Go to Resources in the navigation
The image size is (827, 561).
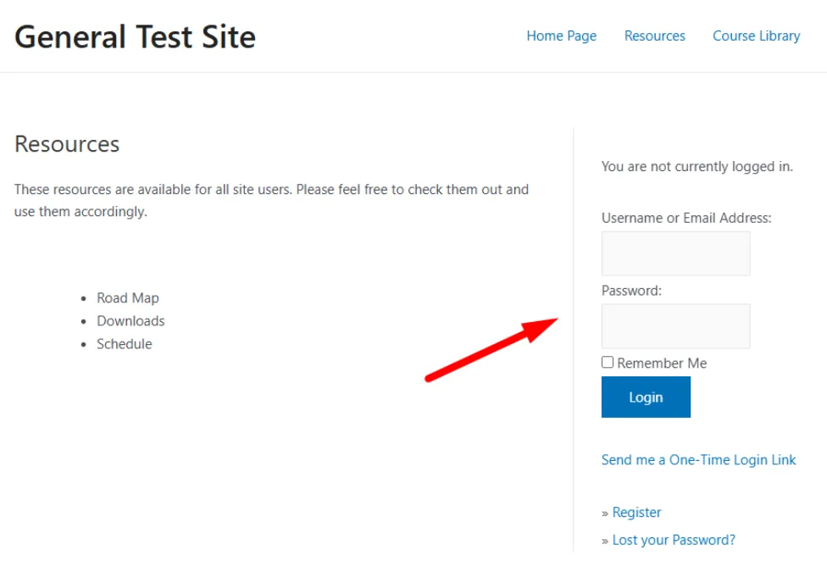point(654,36)
